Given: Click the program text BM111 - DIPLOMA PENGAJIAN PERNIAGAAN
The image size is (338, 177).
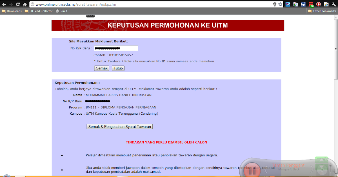Looking at the screenshot, I should (x=121, y=107).
